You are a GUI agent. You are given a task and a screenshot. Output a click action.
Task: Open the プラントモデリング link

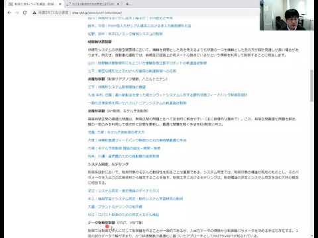coord(115,207)
